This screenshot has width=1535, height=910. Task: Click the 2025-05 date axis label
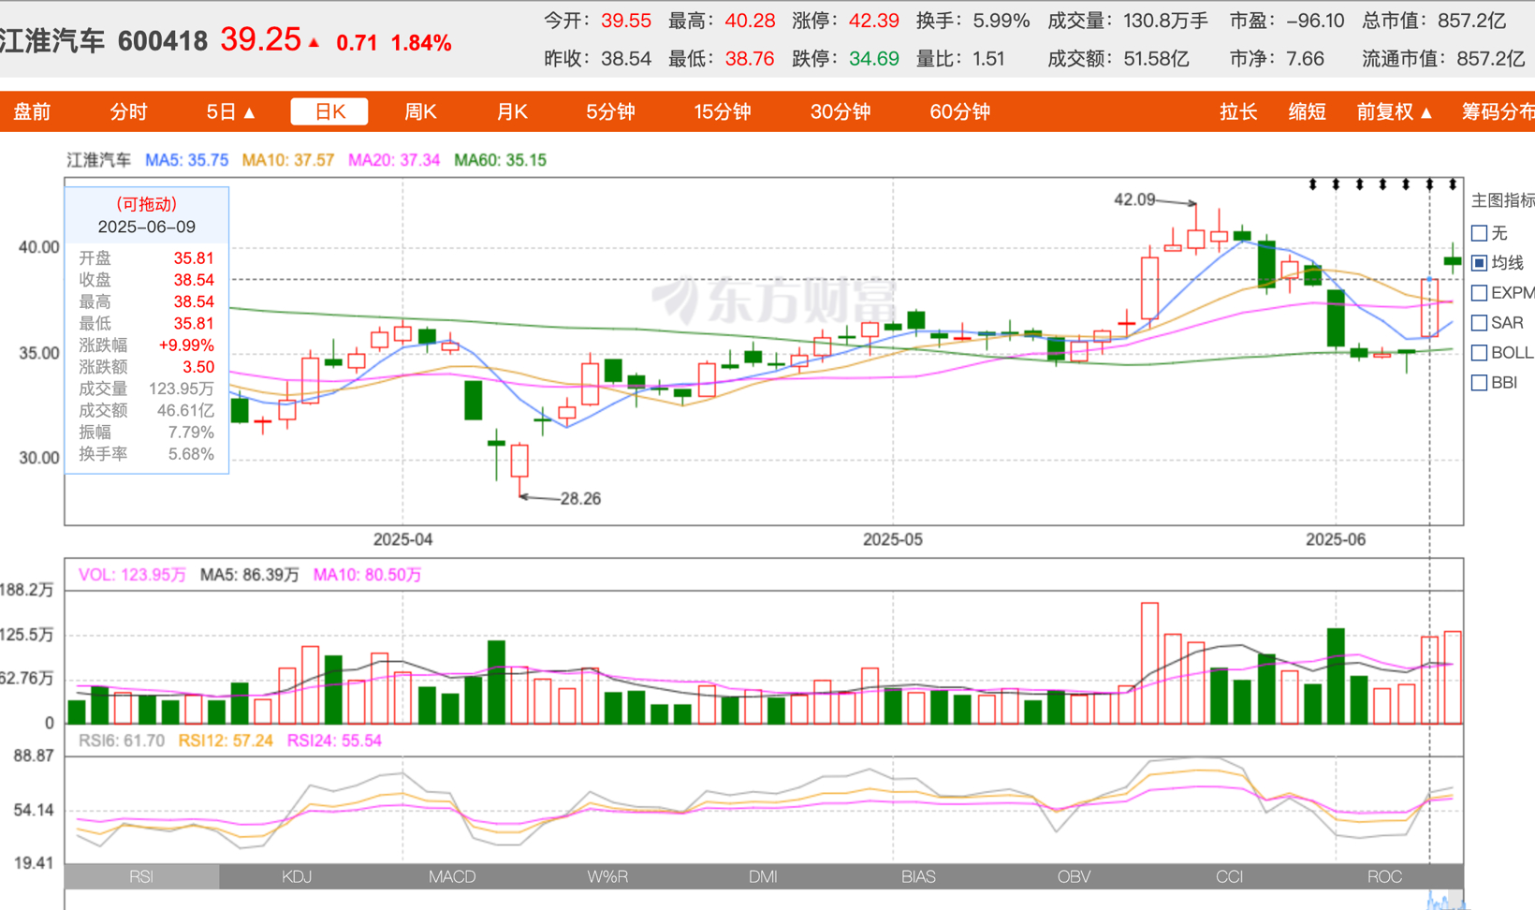[x=892, y=540]
